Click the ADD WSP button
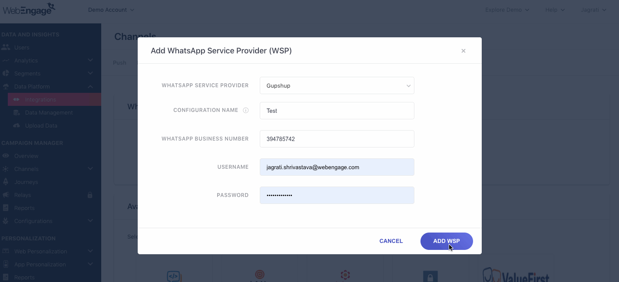The width and height of the screenshot is (619, 282). click(x=447, y=241)
